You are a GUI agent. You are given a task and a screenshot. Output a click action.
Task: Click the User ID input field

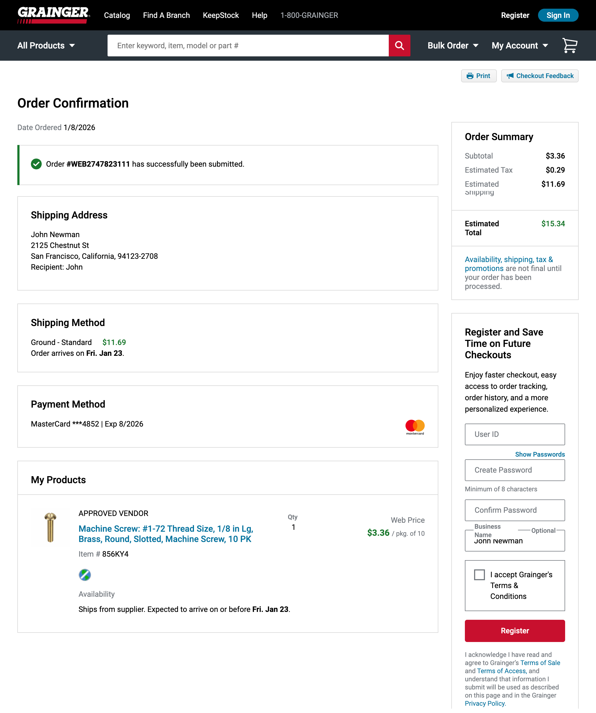point(514,434)
